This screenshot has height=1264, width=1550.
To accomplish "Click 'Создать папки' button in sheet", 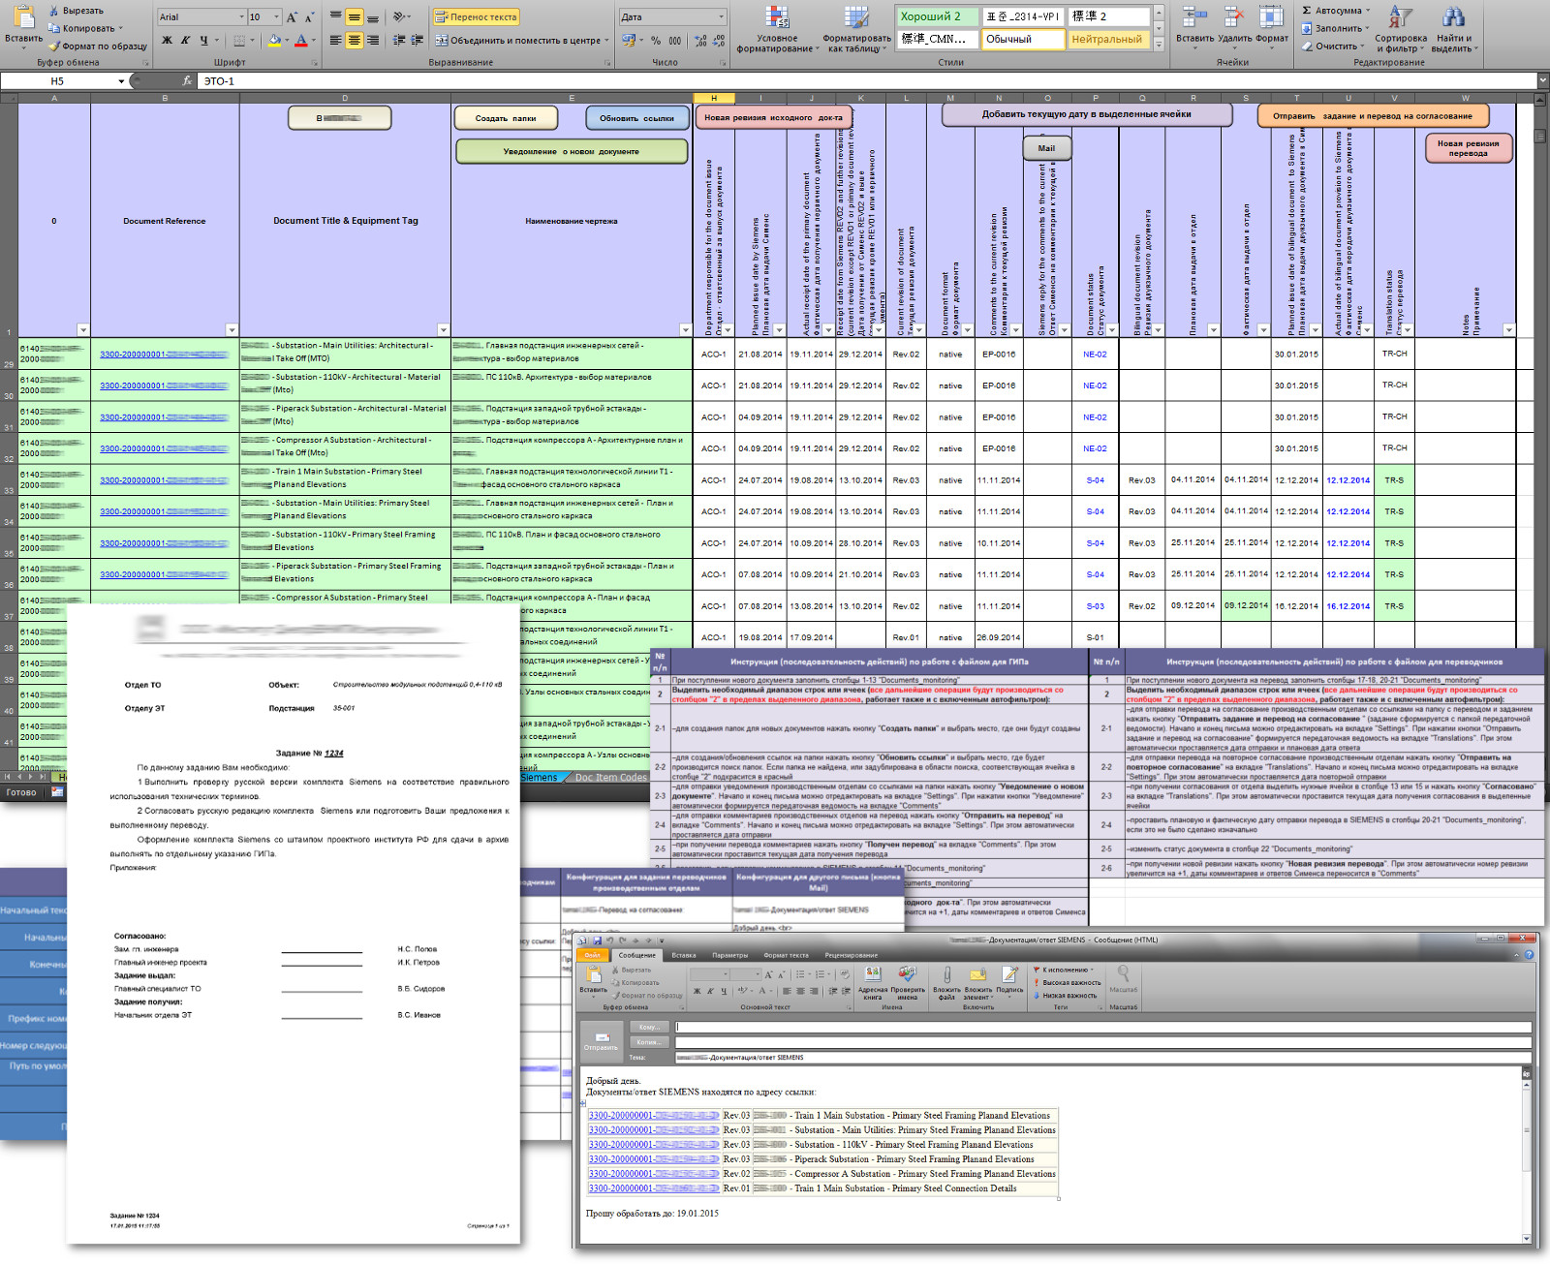I will click(506, 118).
